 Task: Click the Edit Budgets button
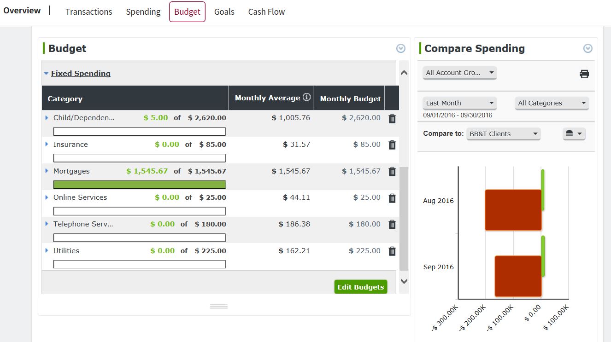[x=361, y=287]
